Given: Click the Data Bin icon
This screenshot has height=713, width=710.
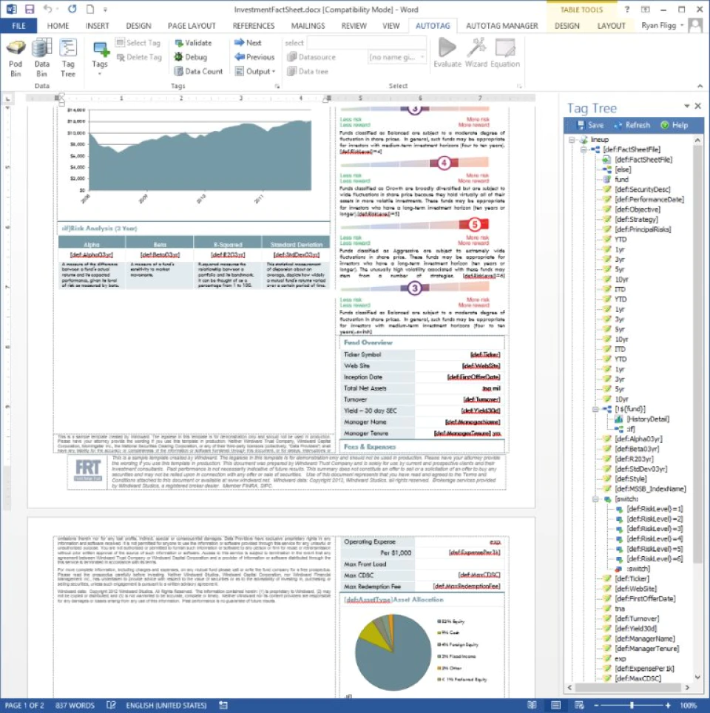Looking at the screenshot, I should [42, 58].
